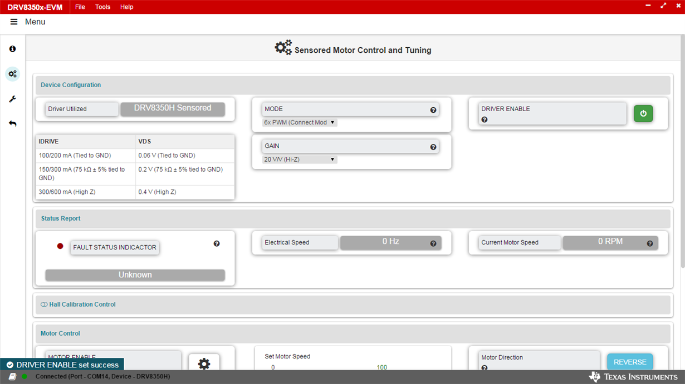Click the status bar log book icon
This screenshot has width=685, height=384.
coord(12,377)
